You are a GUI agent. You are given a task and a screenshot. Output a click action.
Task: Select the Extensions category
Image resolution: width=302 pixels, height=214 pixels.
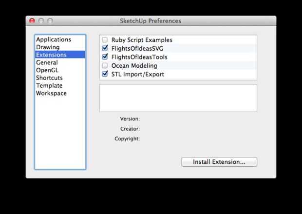pos(51,55)
